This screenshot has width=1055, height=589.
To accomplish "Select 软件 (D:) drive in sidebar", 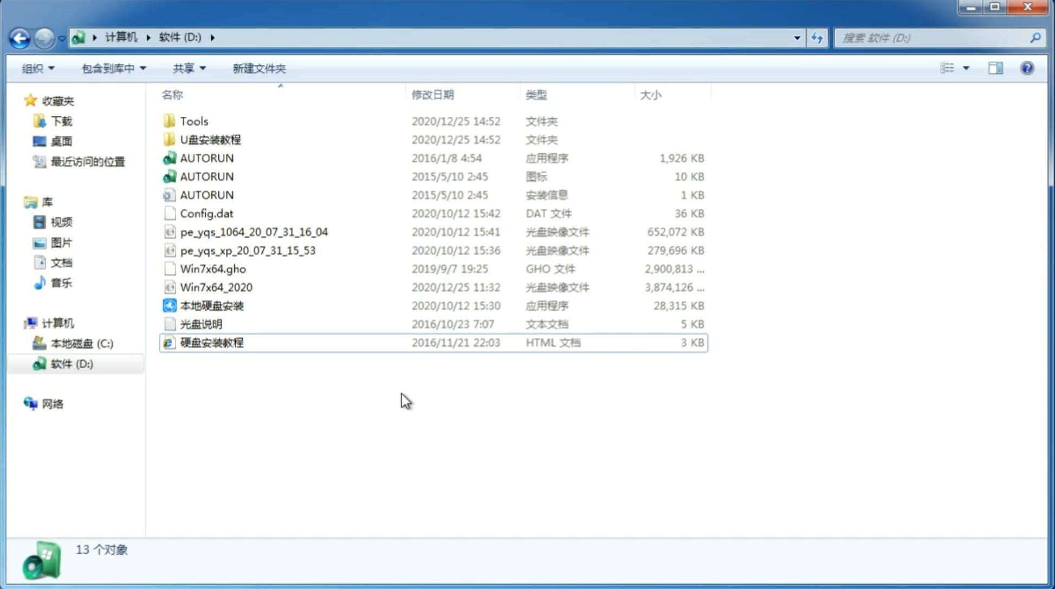I will click(x=71, y=363).
